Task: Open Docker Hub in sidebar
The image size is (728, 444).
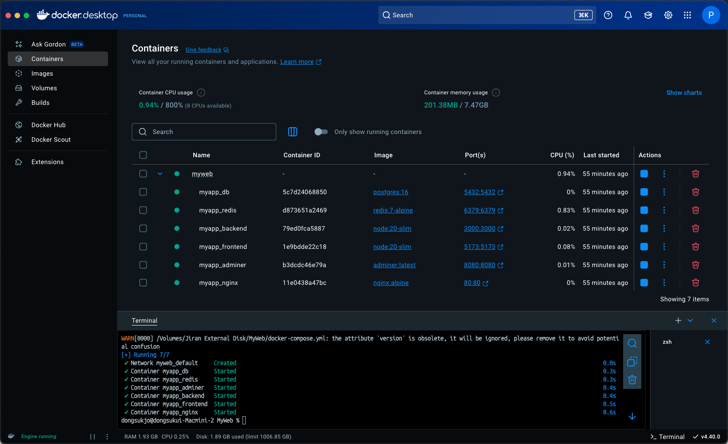Action: pos(58,125)
